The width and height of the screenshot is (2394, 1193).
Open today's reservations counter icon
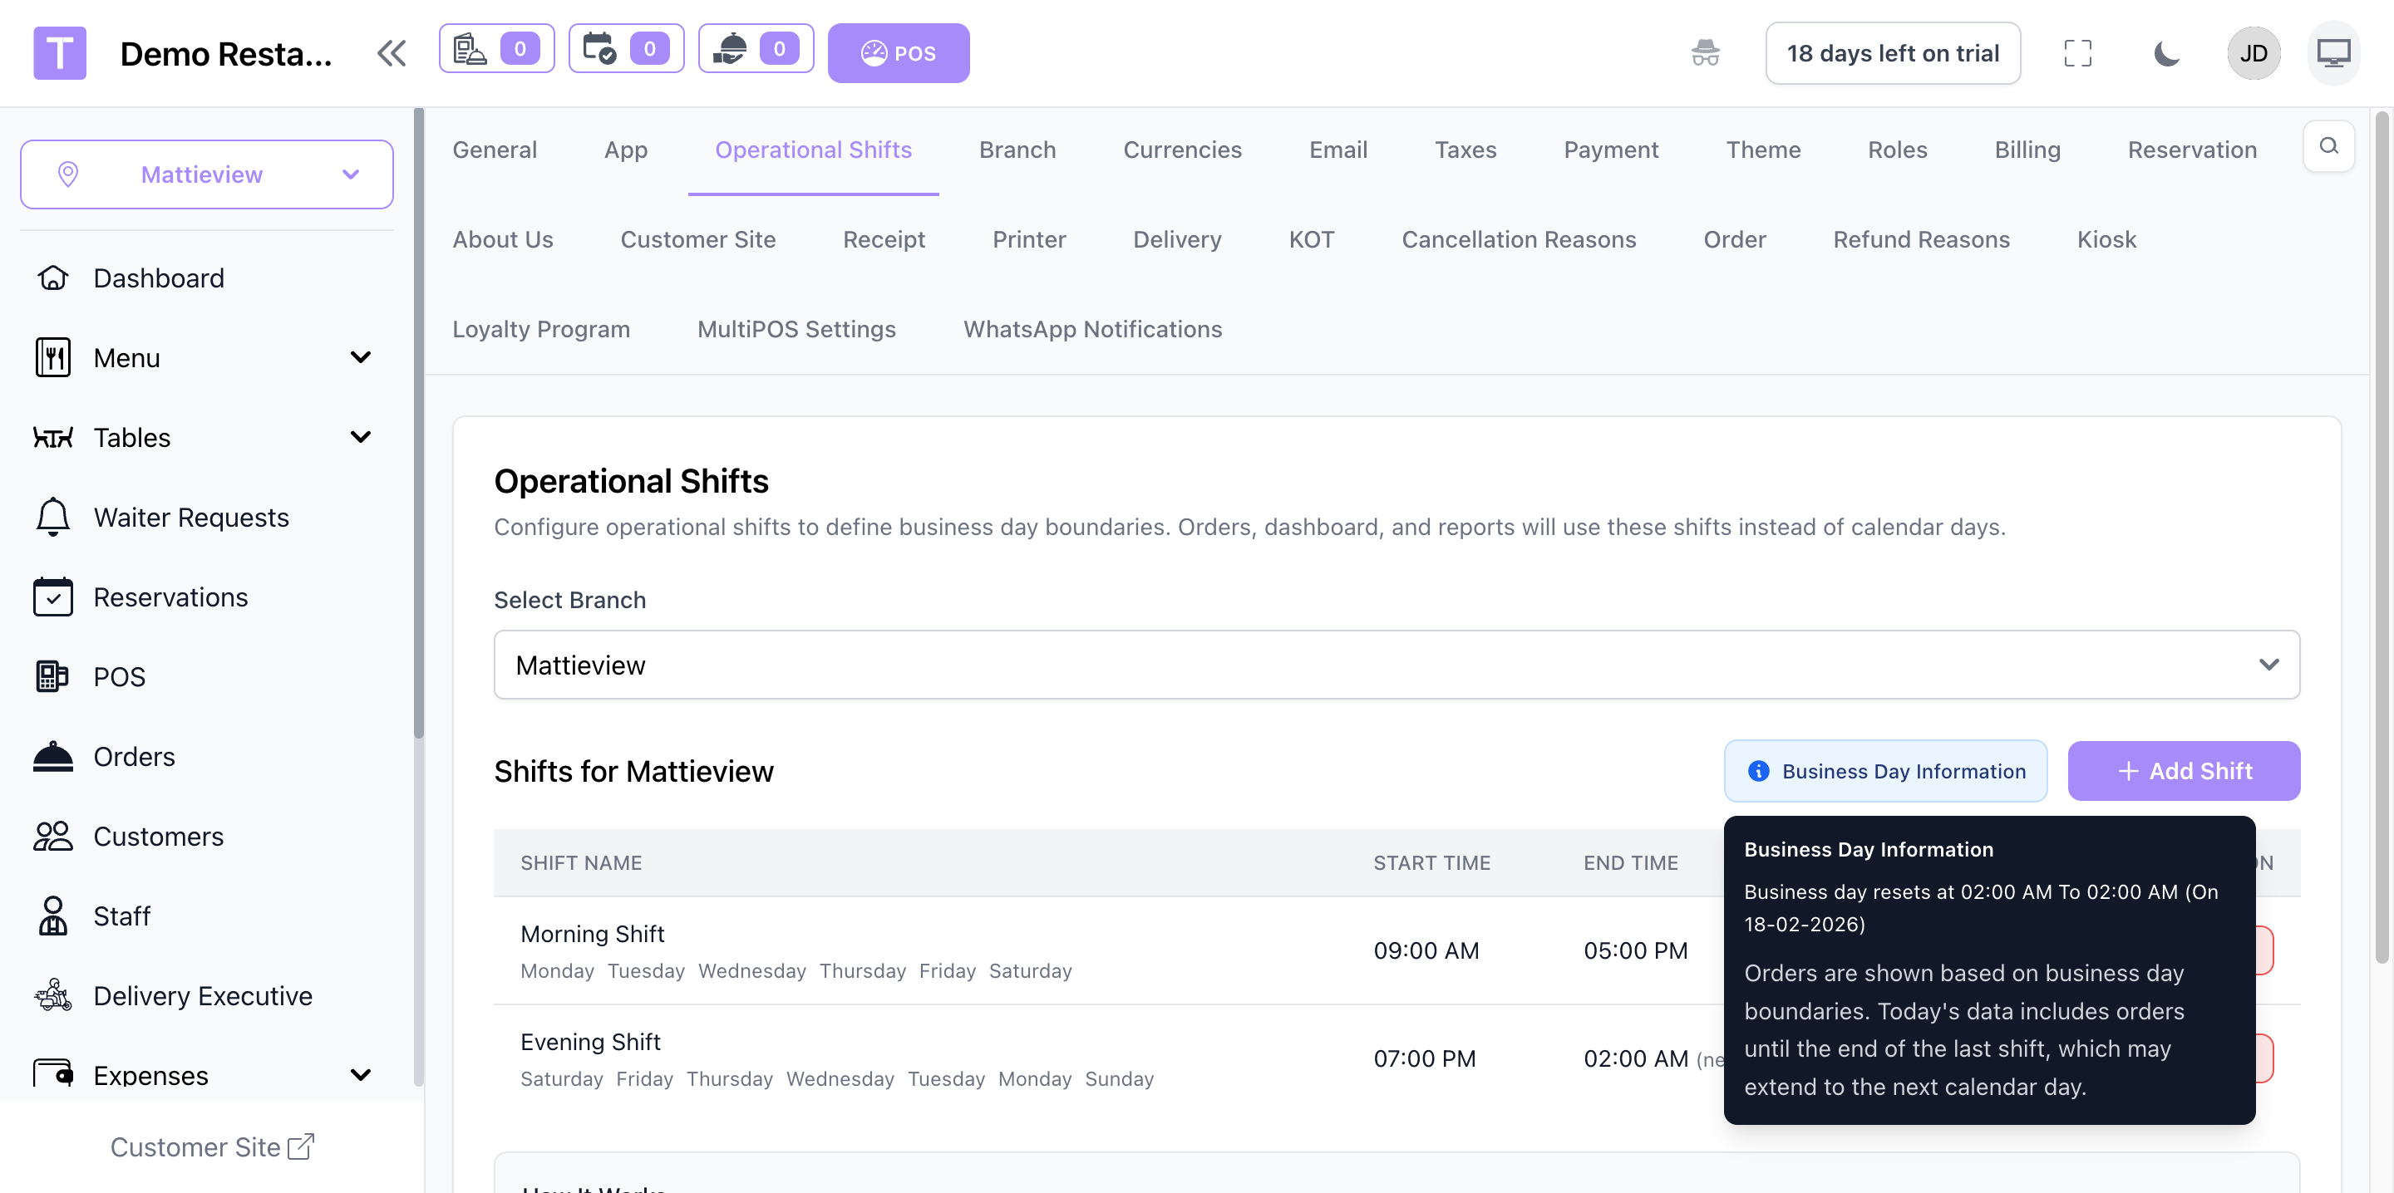point(625,48)
